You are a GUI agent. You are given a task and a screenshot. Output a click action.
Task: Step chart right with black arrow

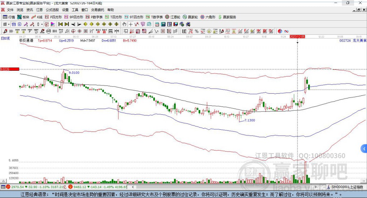pyautogui.click(x=79, y=24)
